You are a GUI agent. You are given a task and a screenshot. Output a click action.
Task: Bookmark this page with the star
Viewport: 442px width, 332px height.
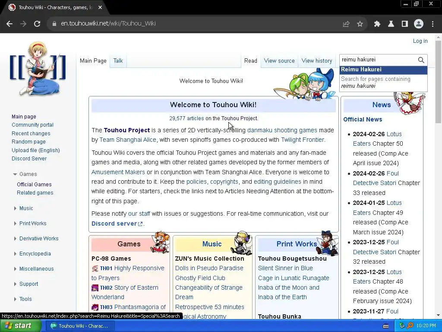point(360,24)
